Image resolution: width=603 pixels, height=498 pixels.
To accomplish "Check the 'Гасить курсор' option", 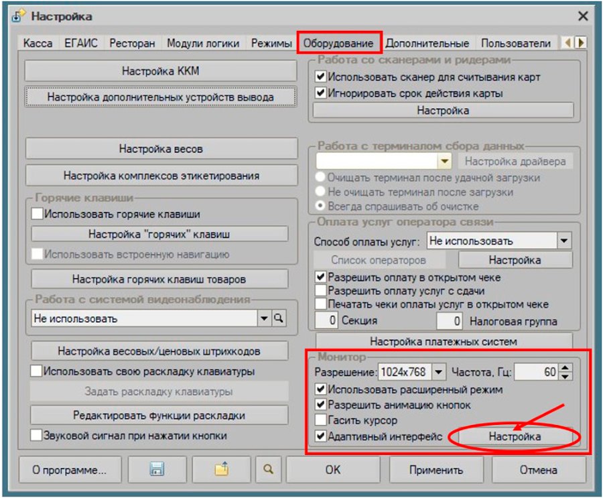I will coord(321,420).
